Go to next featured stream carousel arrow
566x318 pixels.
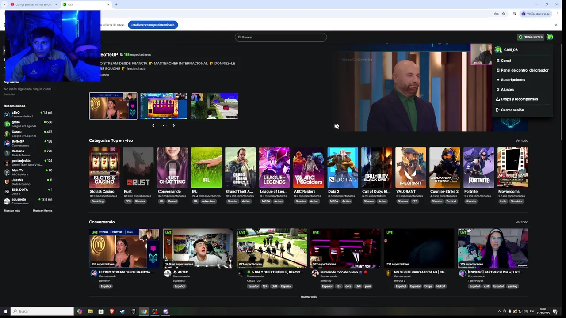click(x=174, y=125)
